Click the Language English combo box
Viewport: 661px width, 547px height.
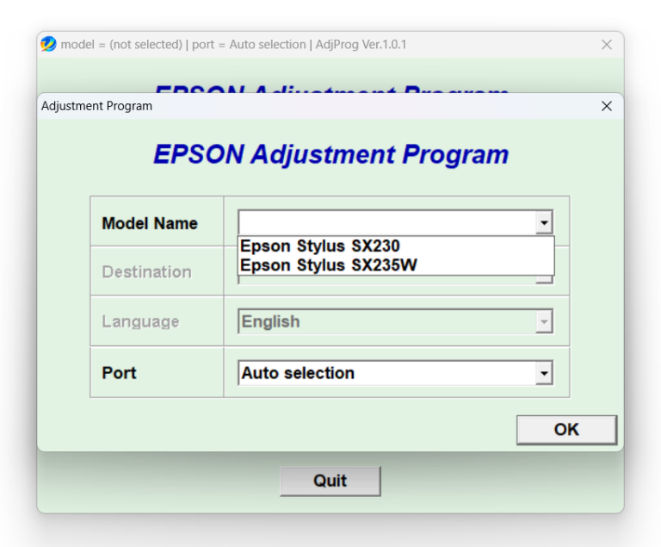click(x=395, y=321)
